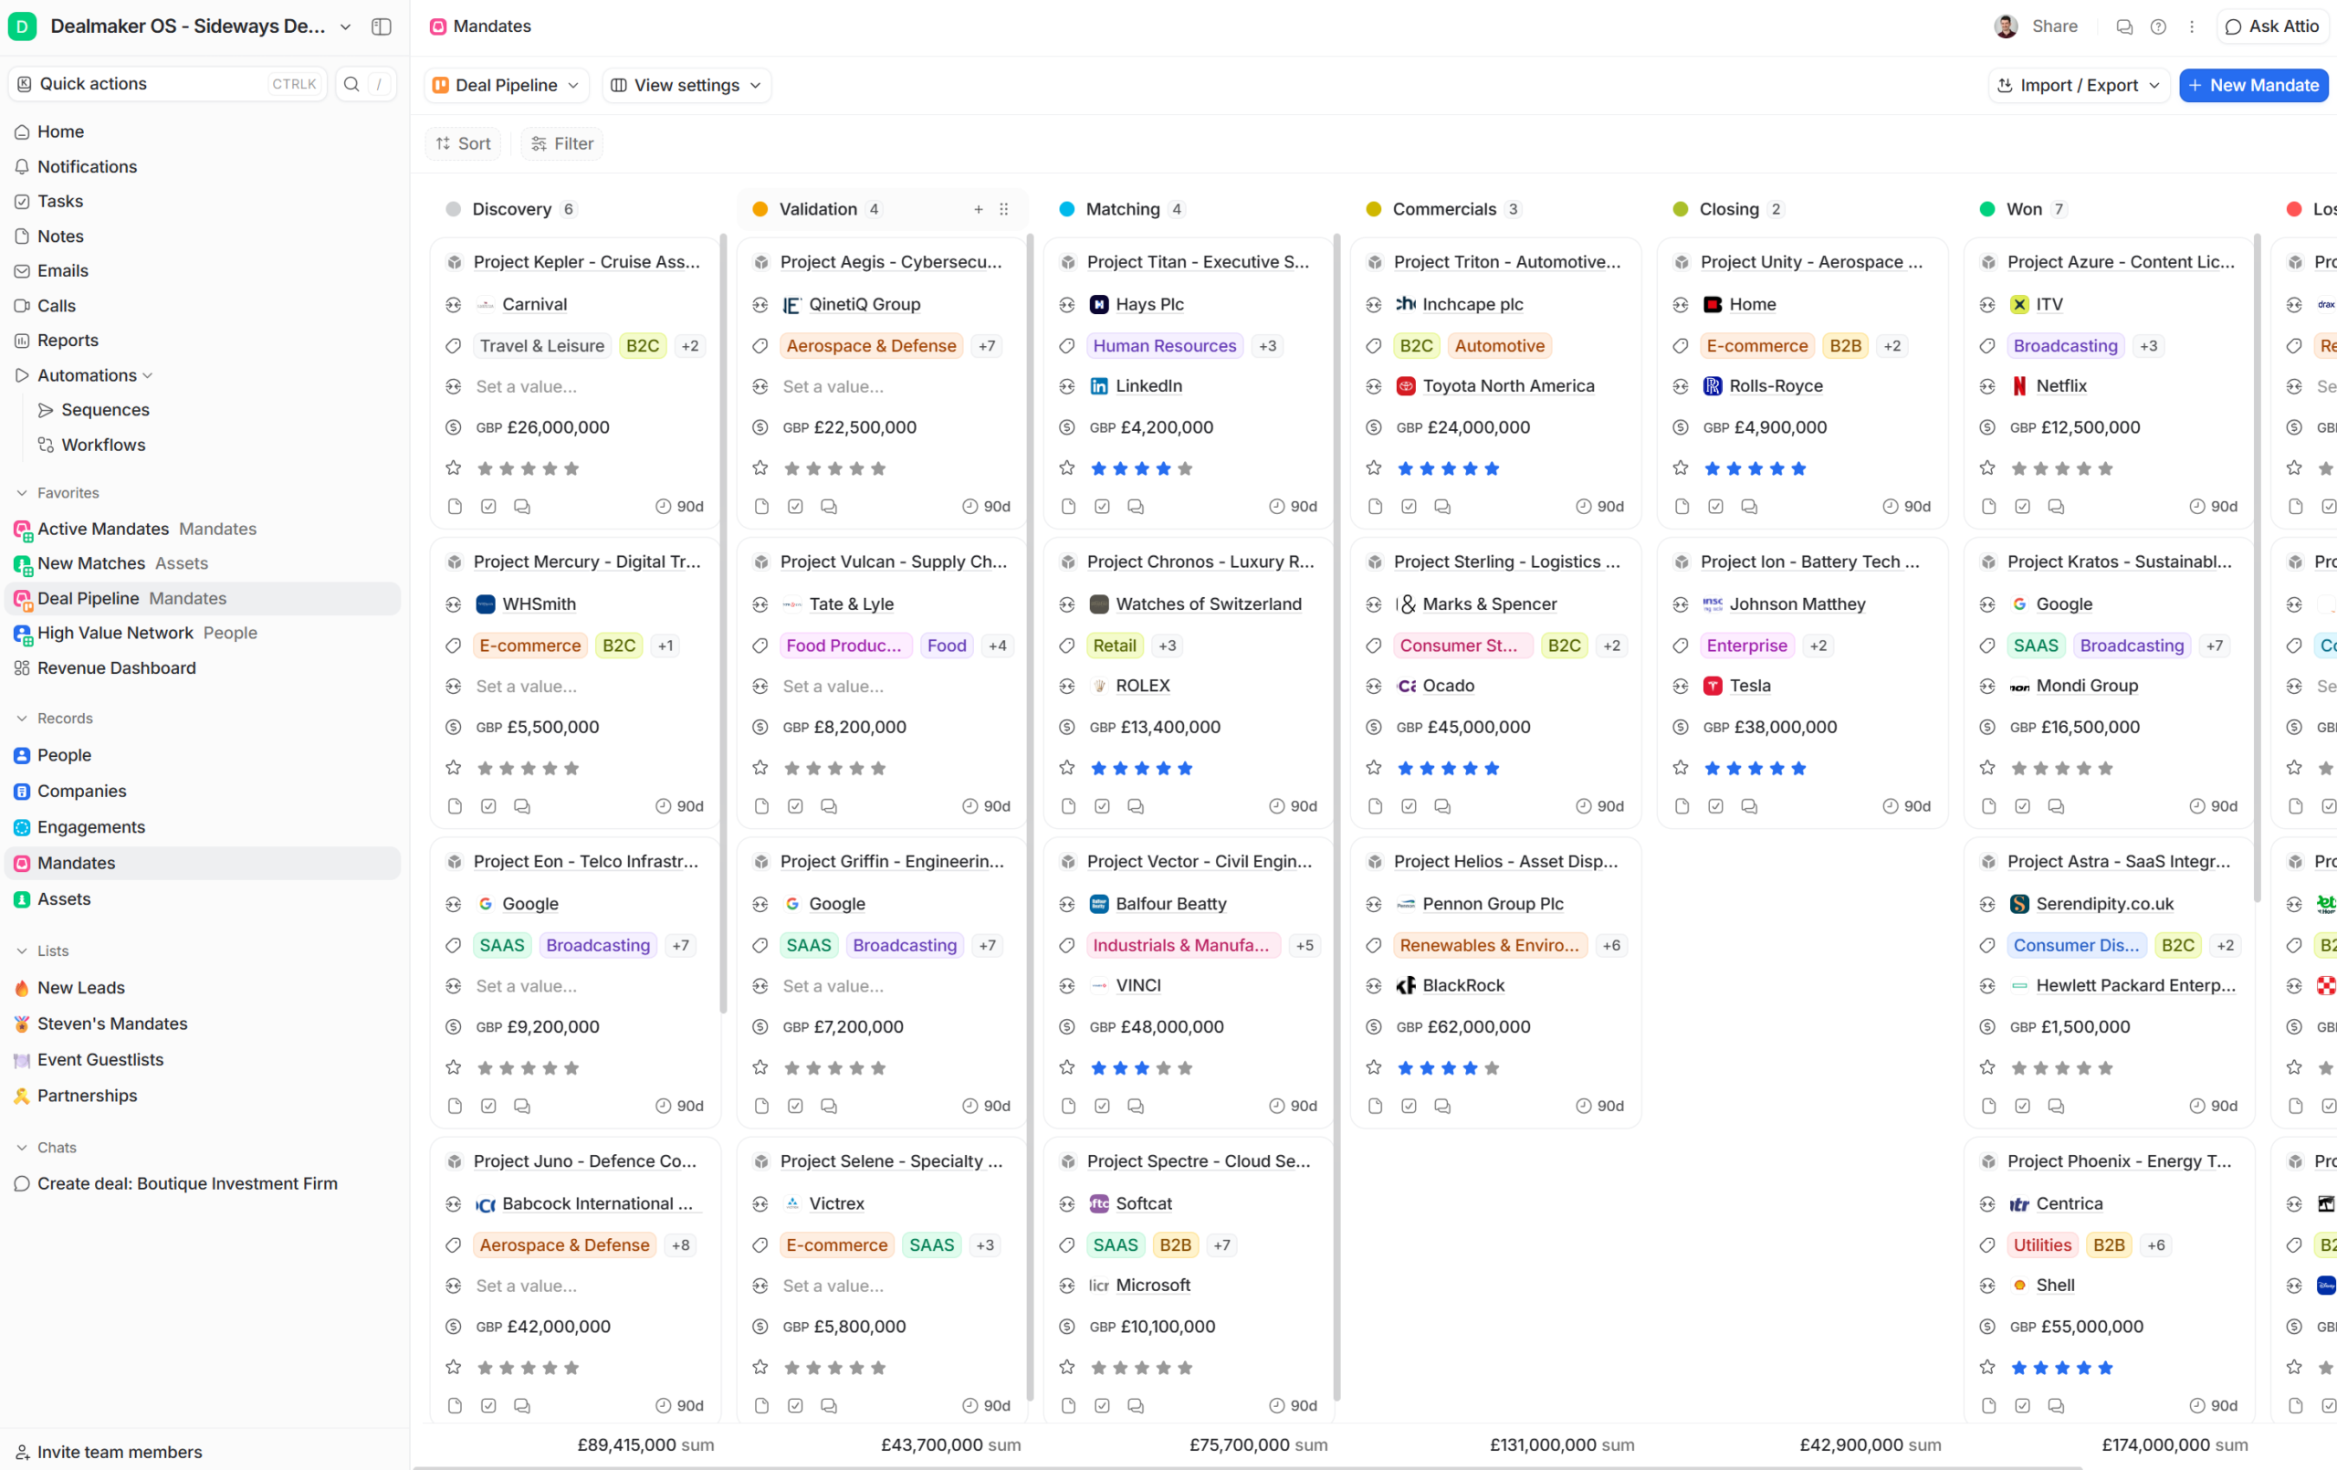Viewport: 2337px width, 1470px height.
Task: Click the Quick actions search field
Action: click(167, 85)
